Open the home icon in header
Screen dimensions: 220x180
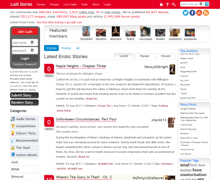pos(161,4)
